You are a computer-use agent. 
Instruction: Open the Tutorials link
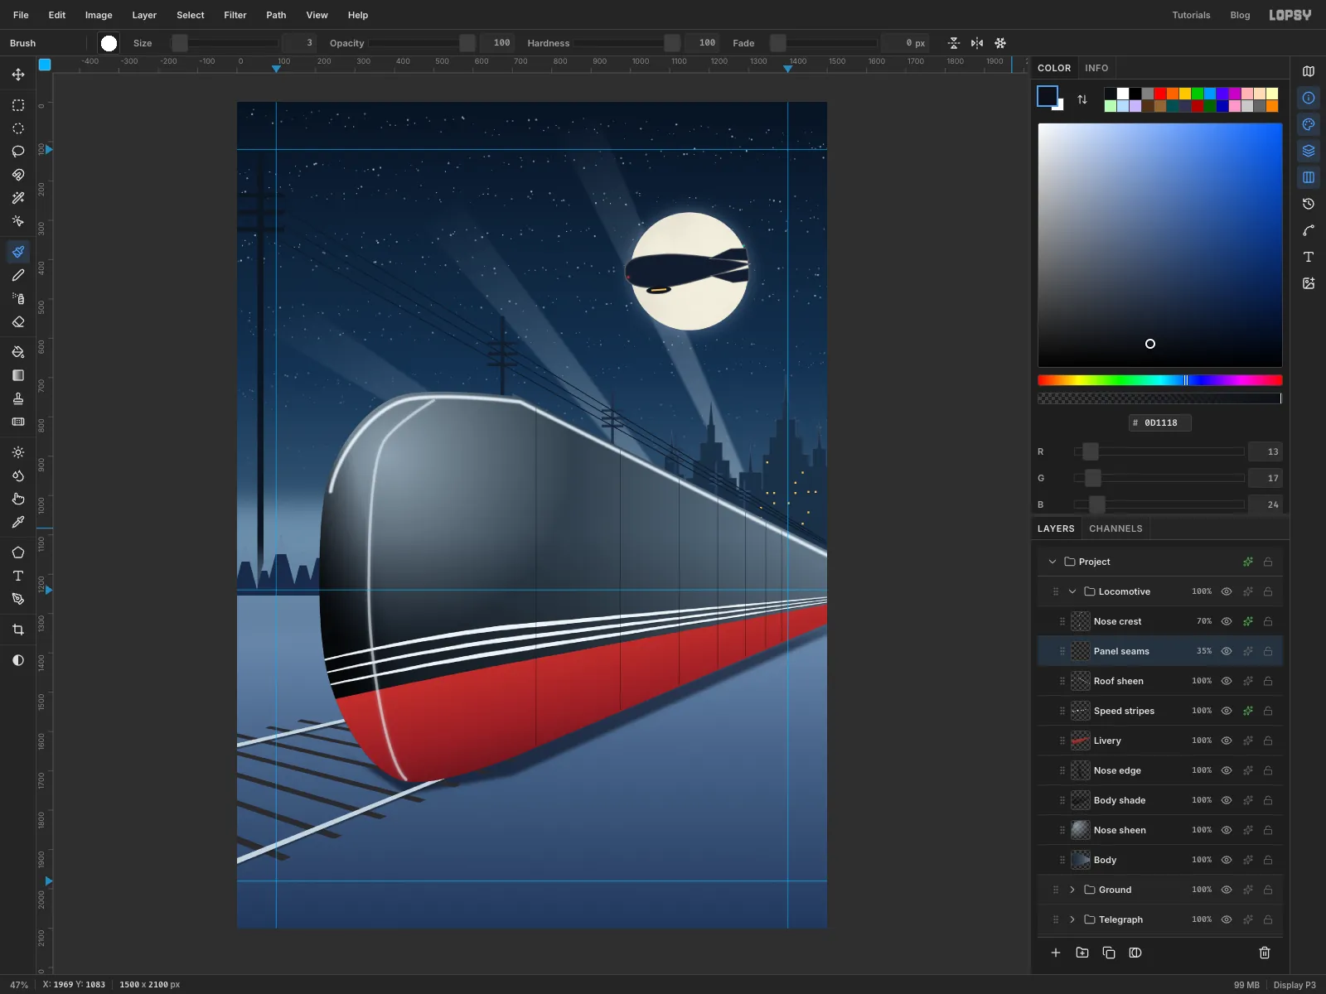pyautogui.click(x=1191, y=15)
